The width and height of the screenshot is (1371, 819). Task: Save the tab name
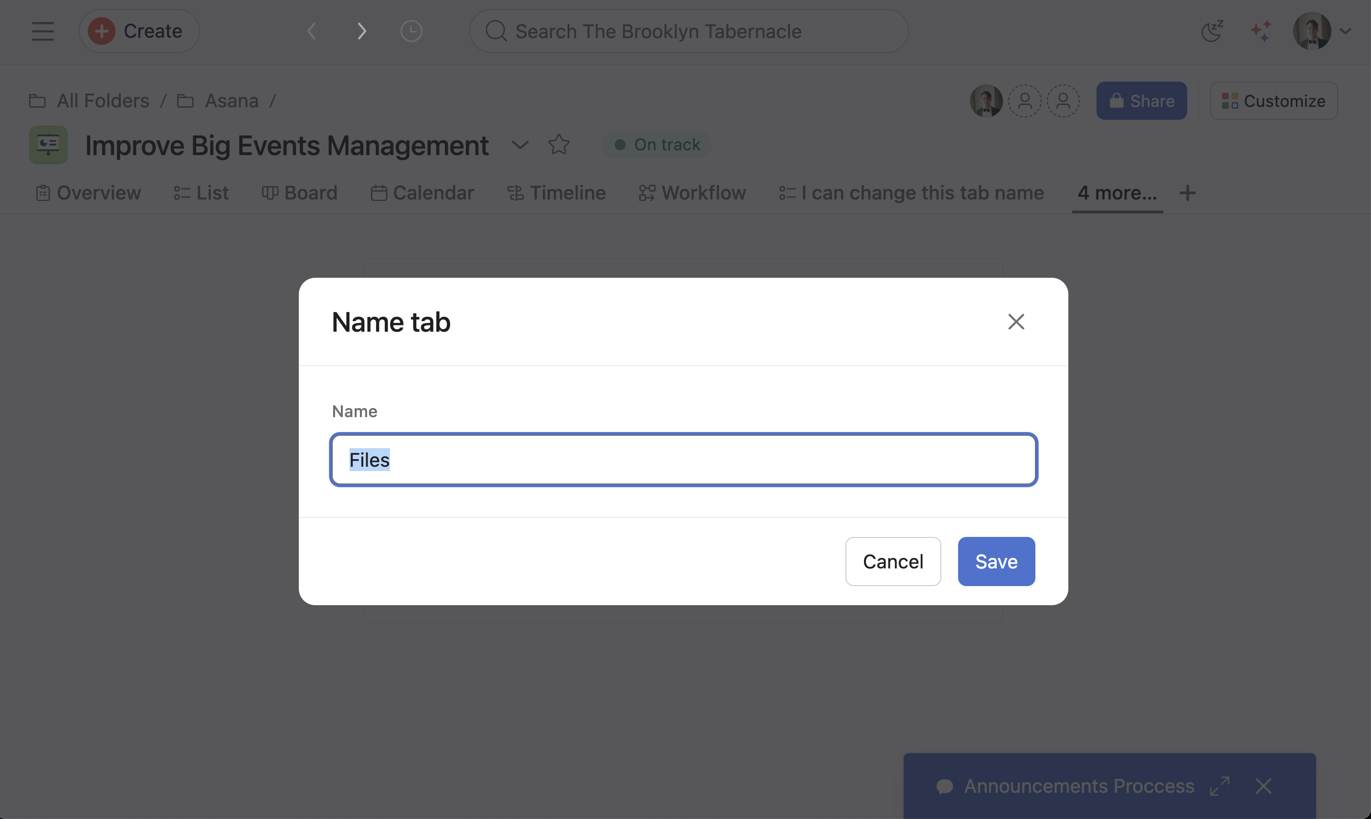(x=996, y=561)
